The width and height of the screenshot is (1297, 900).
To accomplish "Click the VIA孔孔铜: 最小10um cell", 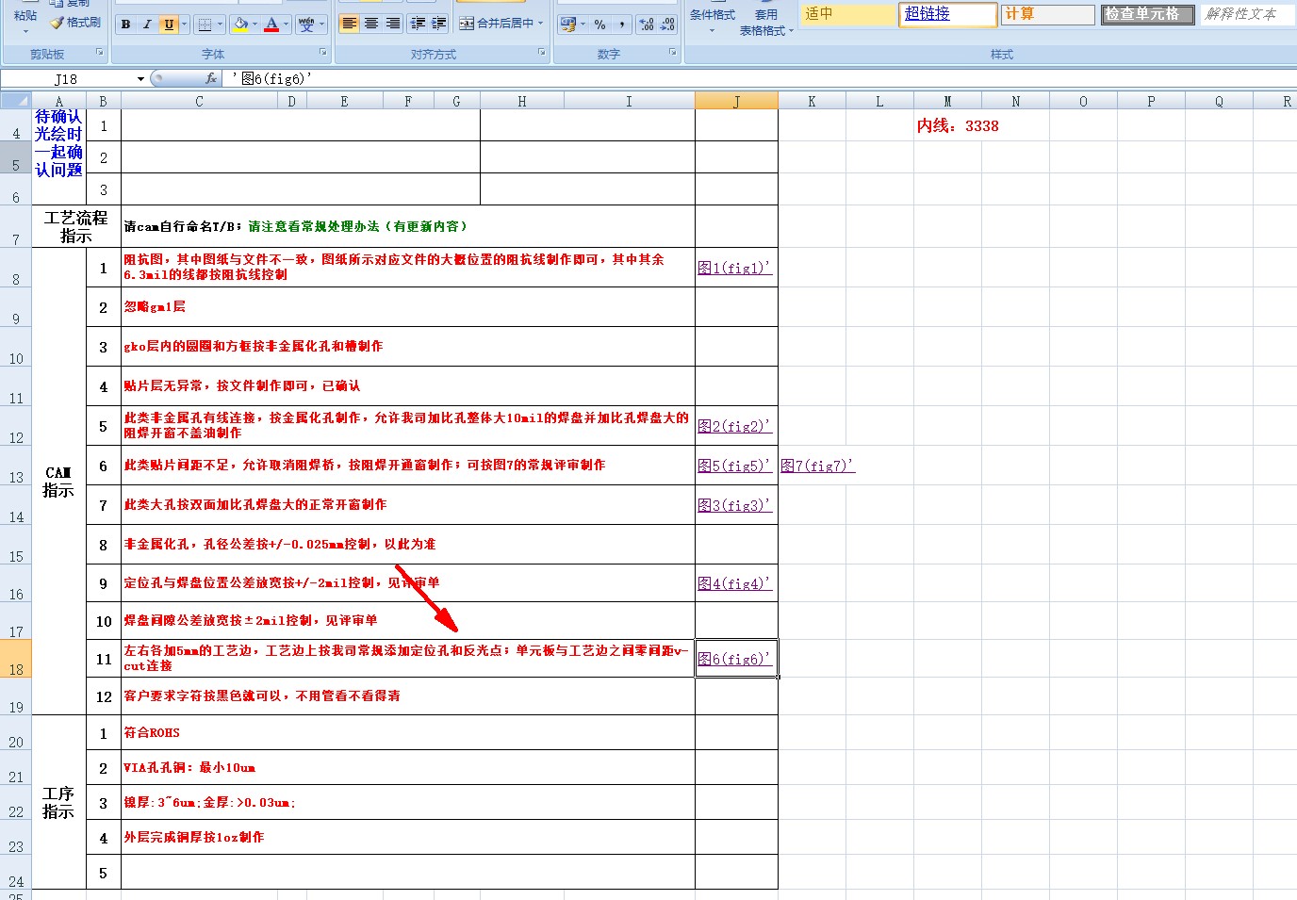I will [408, 768].
